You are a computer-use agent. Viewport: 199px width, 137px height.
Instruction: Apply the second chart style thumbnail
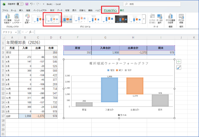(x=52, y=19)
